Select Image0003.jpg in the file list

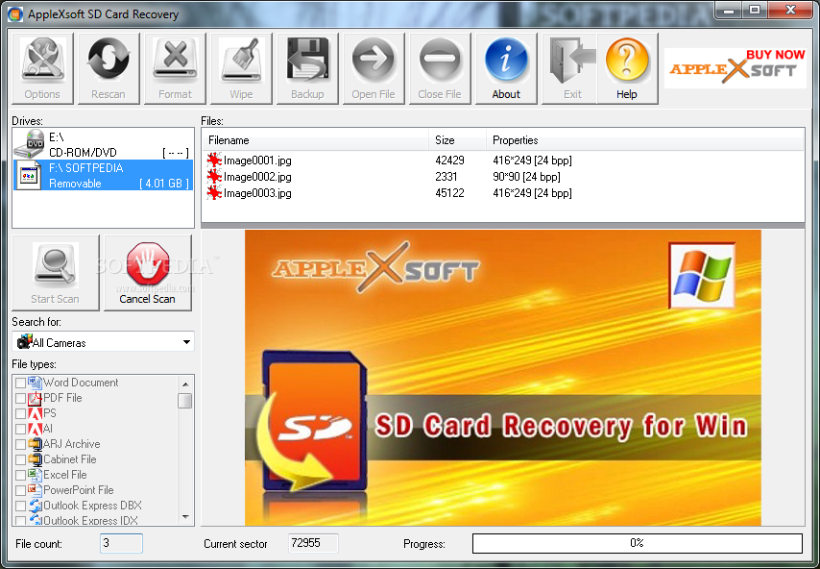257,193
